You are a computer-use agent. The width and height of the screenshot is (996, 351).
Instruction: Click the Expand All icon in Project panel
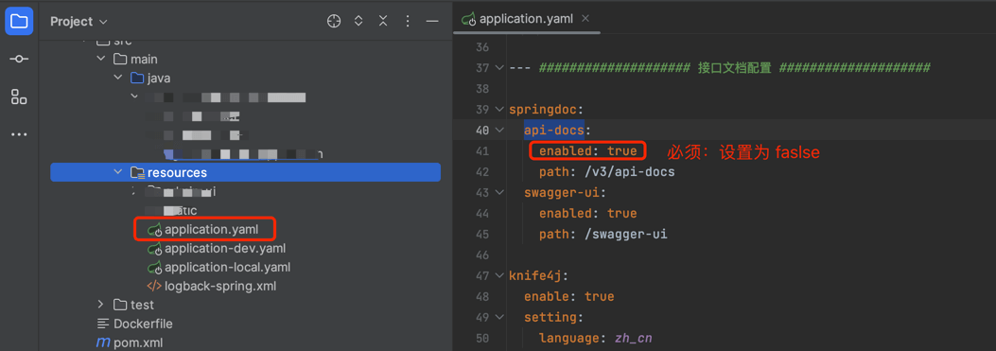click(x=358, y=22)
